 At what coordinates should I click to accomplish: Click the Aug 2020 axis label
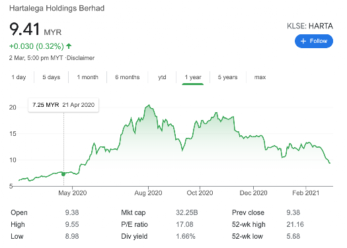[148, 193]
